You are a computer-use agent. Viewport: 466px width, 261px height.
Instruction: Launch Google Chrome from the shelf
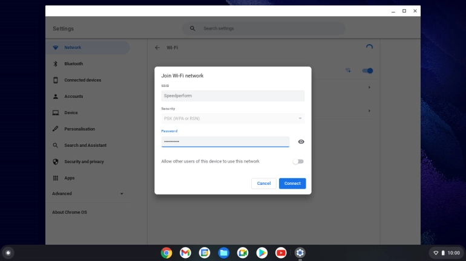click(166, 253)
